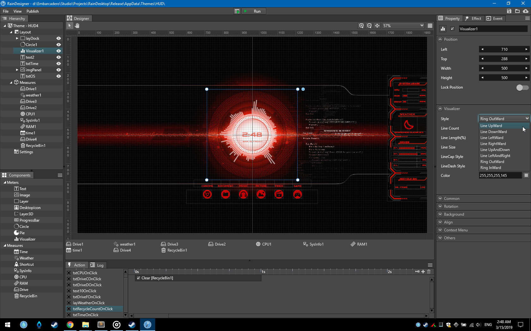Image resolution: width=531 pixels, height=331 pixels.
Task: Toggle Lock Position switch
Action: (x=522, y=88)
